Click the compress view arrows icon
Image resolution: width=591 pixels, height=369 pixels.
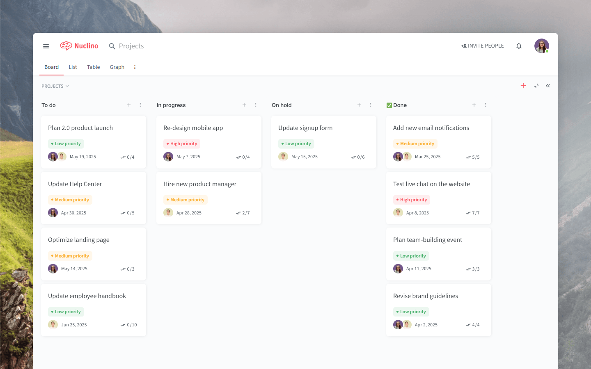(x=536, y=86)
